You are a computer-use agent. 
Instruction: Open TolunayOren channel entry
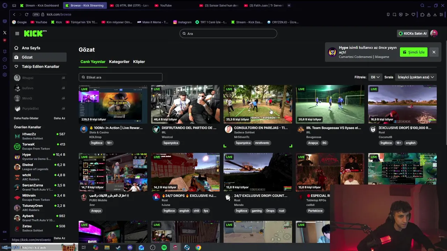(39, 208)
